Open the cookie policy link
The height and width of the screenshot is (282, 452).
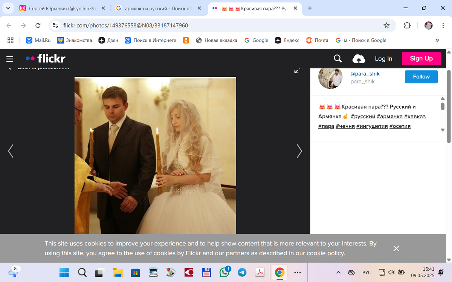coord(325,253)
